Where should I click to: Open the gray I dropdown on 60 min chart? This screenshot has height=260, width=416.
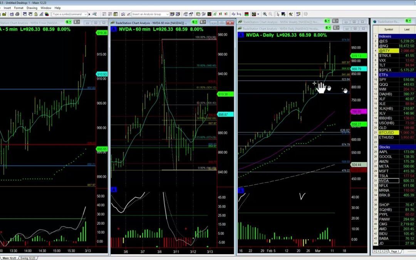203,22
